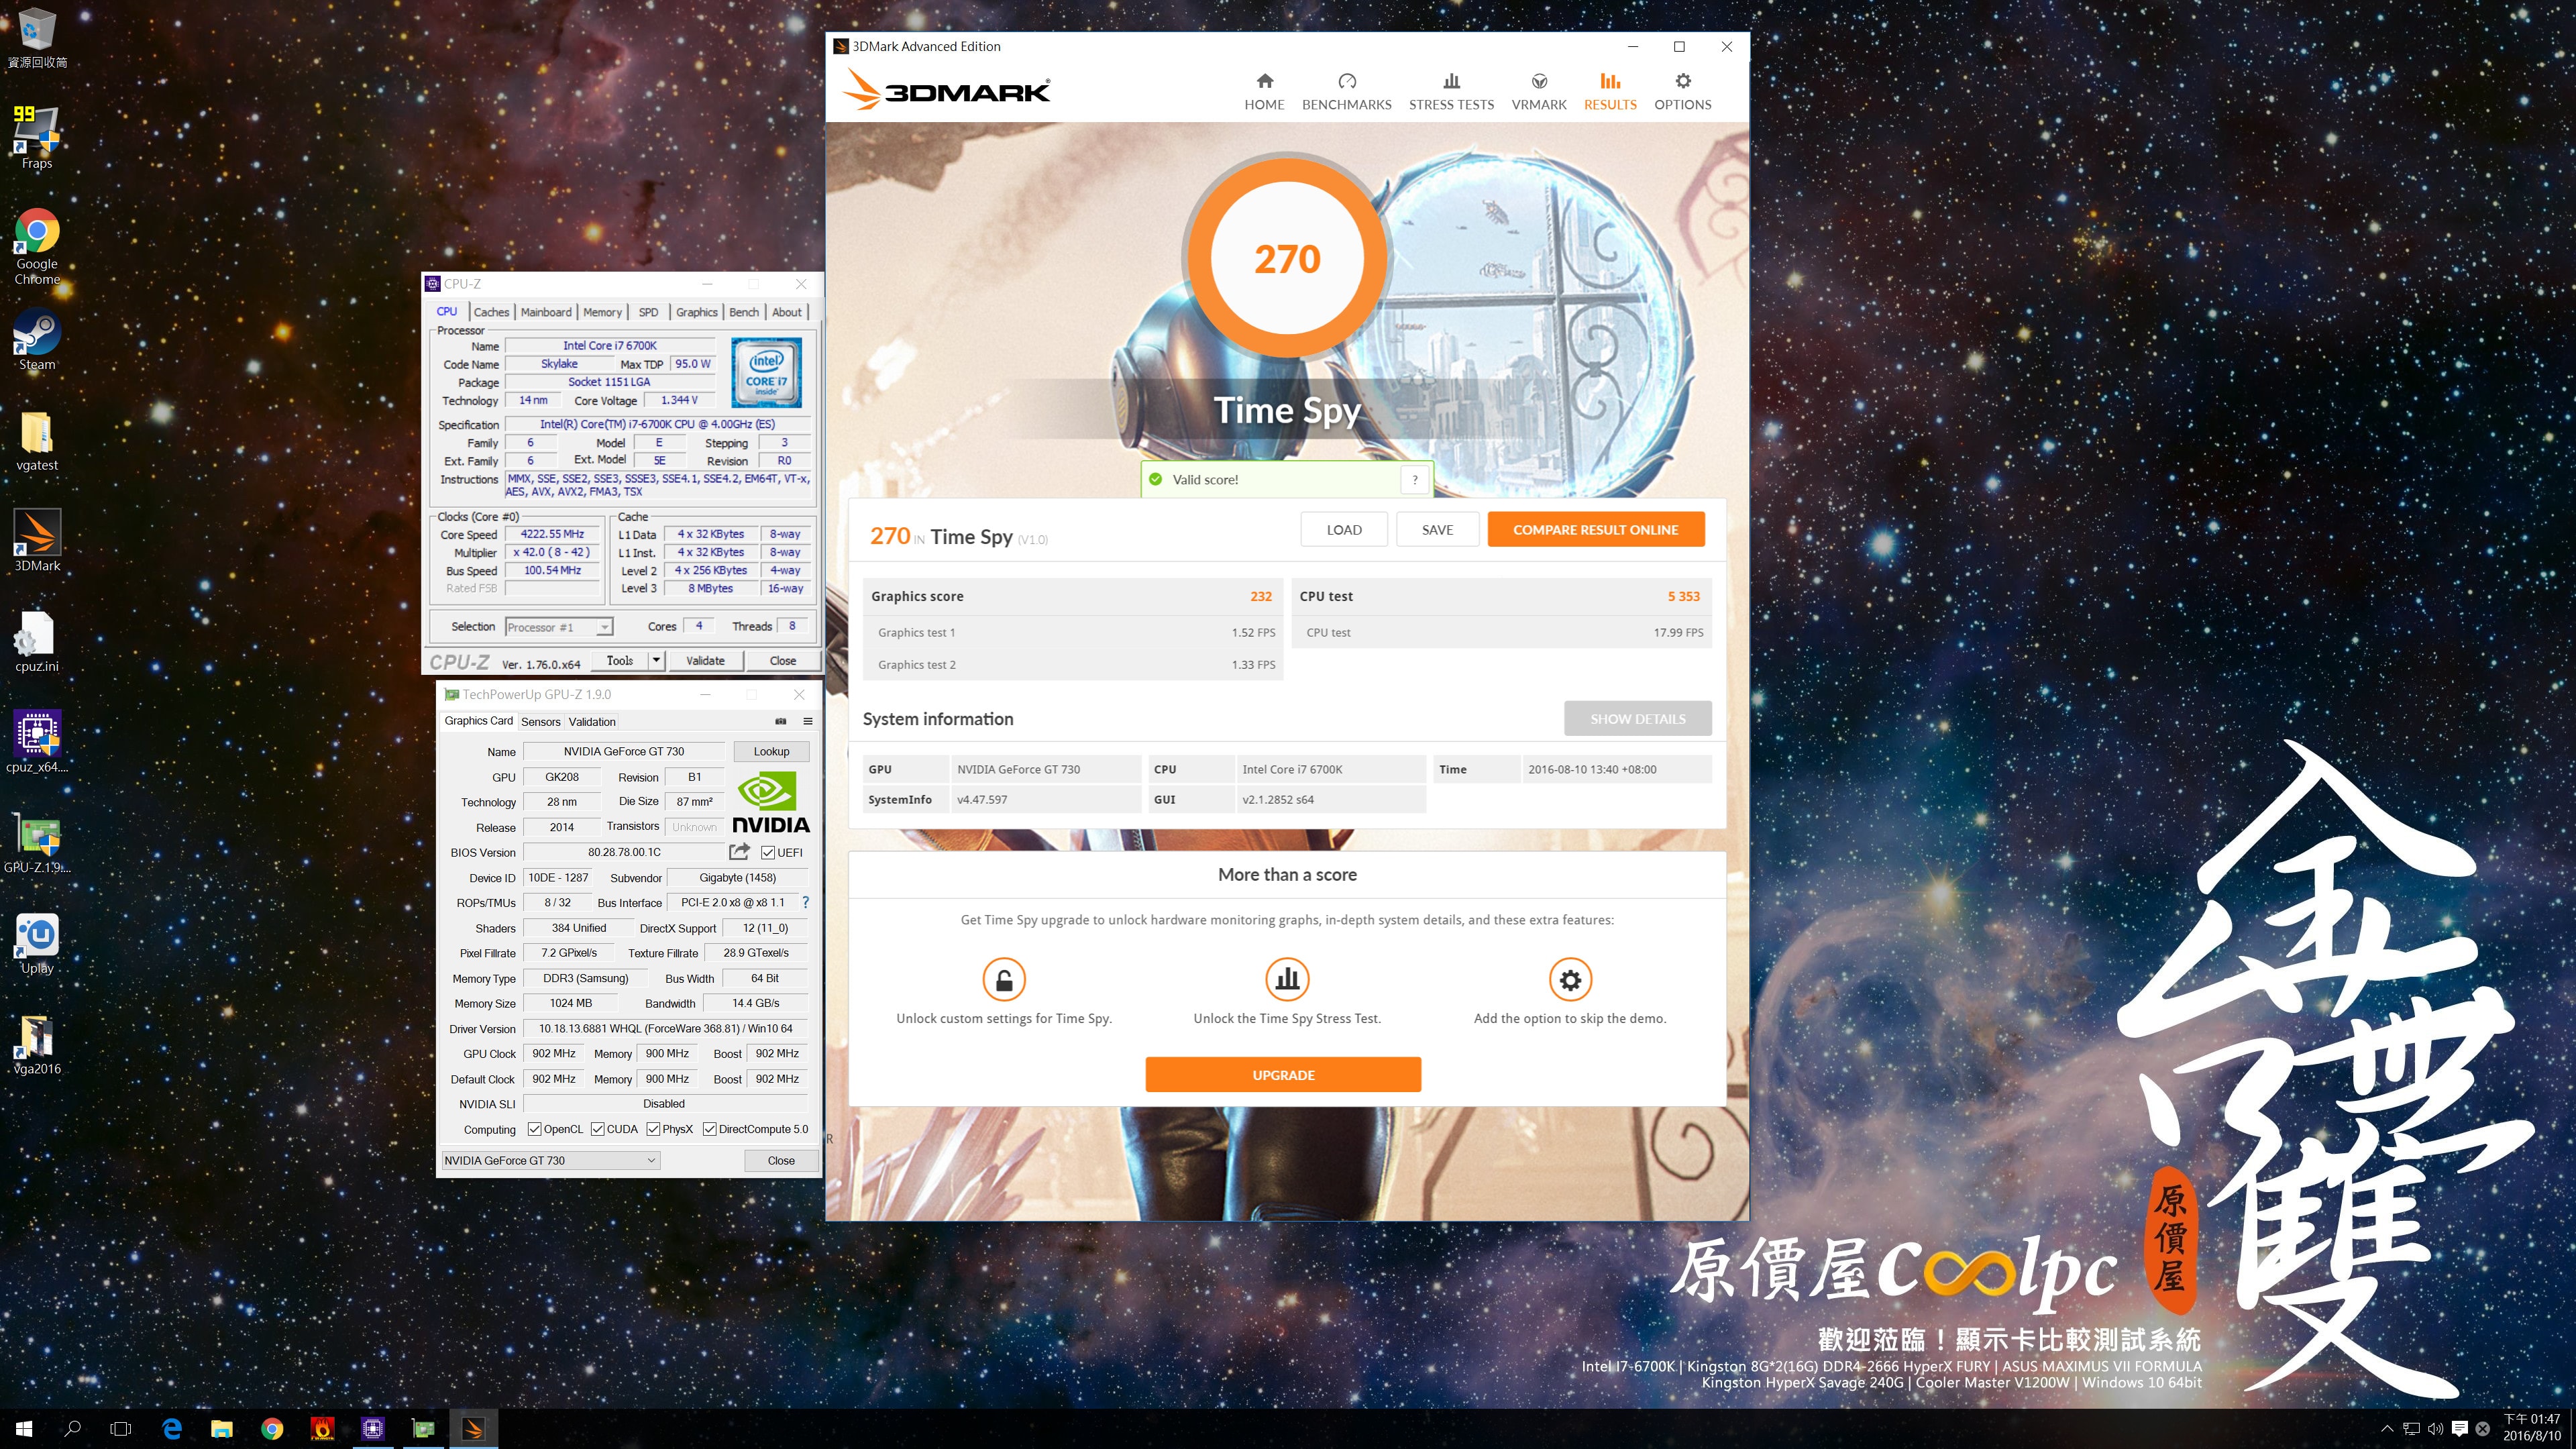Toggle DirectCompute 5.0 checkbox in GPU-Z
The width and height of the screenshot is (2576, 1449).
(x=709, y=1129)
